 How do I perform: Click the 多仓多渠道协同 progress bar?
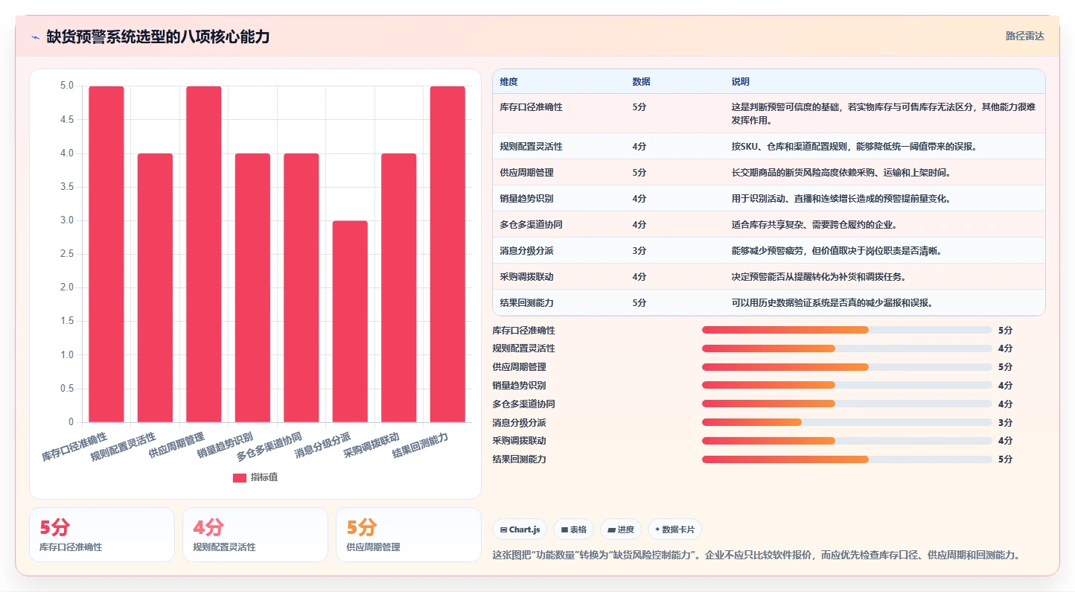(847, 404)
